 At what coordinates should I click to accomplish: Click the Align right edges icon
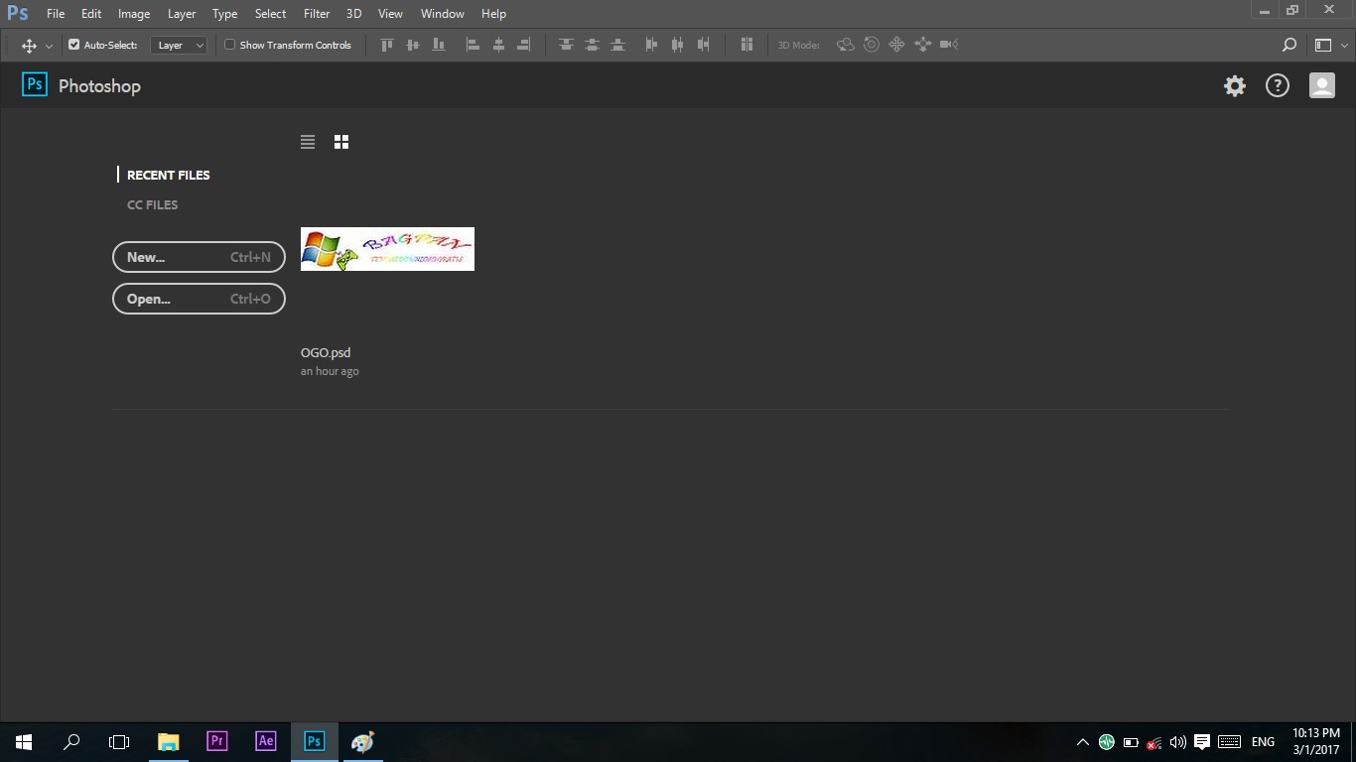524,45
